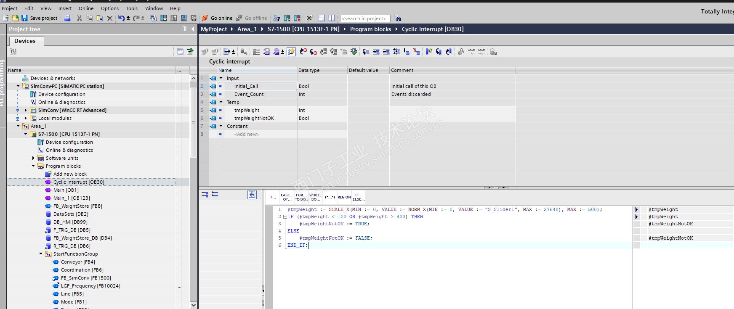The image size is (734, 309).
Task: Click the Search in project field
Action: point(365,18)
